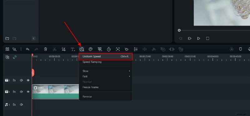Click the delete folder icon
Viewport: 250px width, 116px height.
[14, 38]
